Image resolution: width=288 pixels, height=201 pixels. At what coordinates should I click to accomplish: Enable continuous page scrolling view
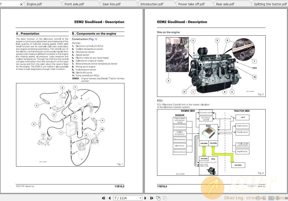(264, 198)
